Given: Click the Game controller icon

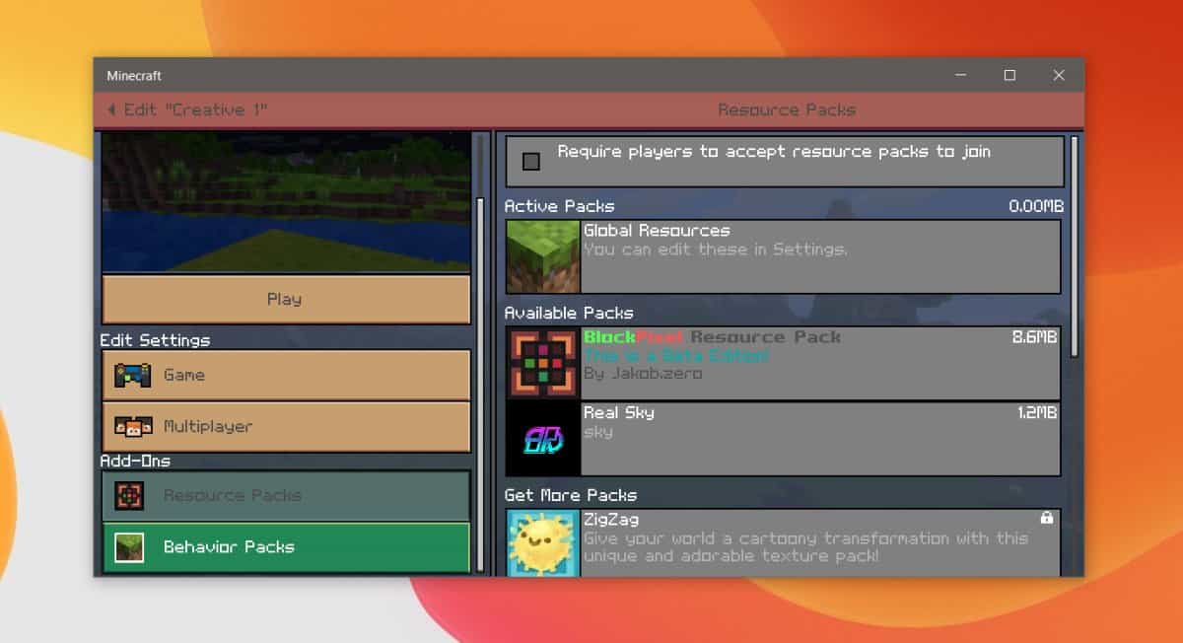Looking at the screenshot, I should [133, 375].
